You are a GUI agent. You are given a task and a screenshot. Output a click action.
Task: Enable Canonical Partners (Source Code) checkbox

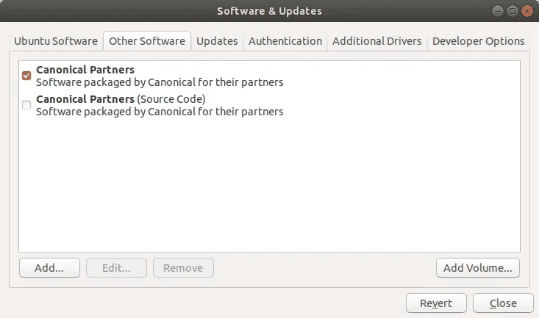(26, 105)
